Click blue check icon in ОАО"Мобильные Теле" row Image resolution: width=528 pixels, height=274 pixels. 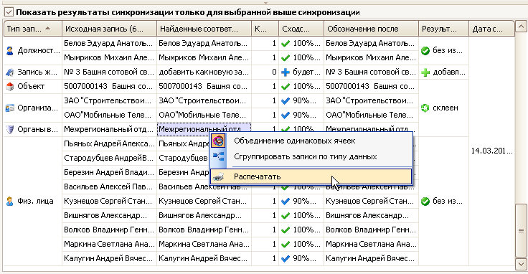pyautogui.click(x=286, y=115)
